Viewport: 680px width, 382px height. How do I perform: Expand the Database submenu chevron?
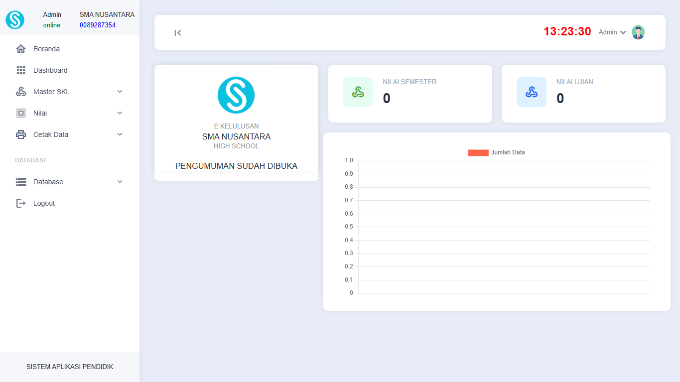coord(120,182)
